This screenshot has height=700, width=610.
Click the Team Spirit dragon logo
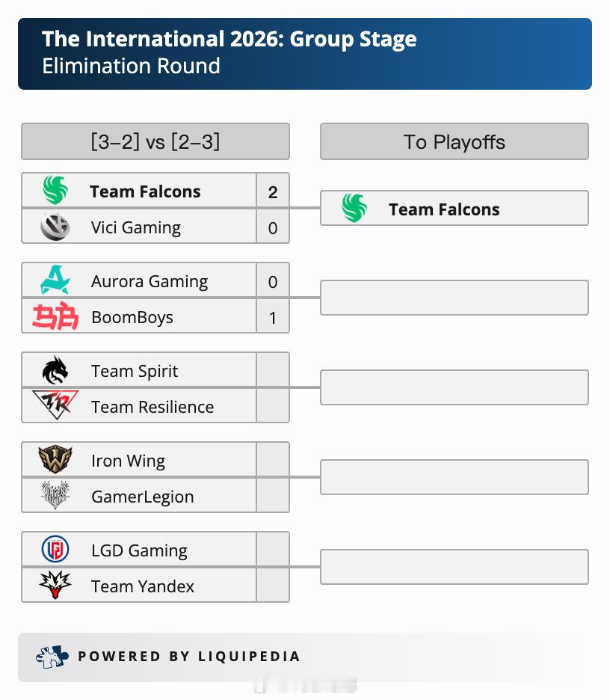(55, 370)
